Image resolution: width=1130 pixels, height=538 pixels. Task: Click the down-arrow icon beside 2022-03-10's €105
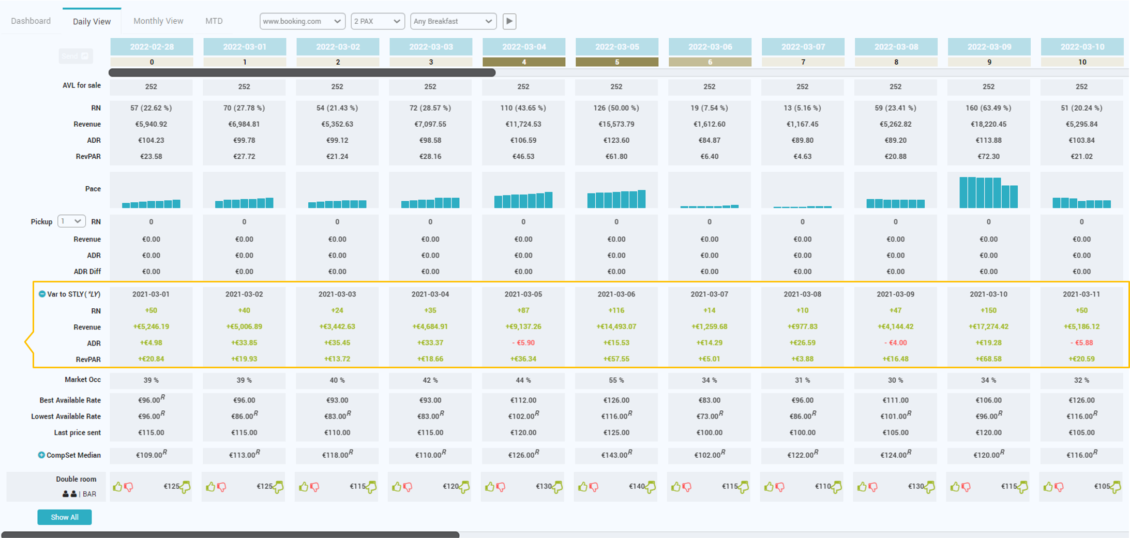tap(1116, 487)
